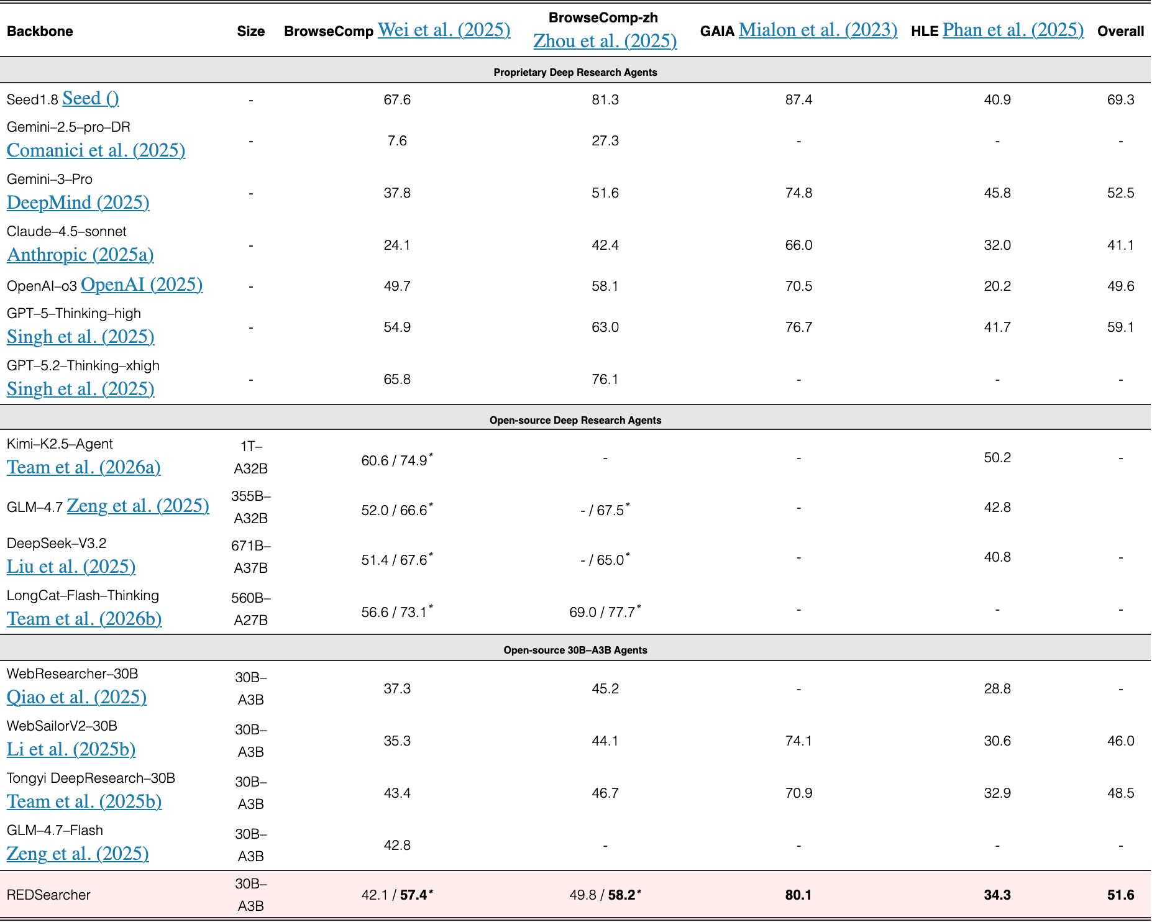Open the Comanici et al. (2025) reference
The width and height of the screenshot is (1152, 922).
[x=96, y=150]
